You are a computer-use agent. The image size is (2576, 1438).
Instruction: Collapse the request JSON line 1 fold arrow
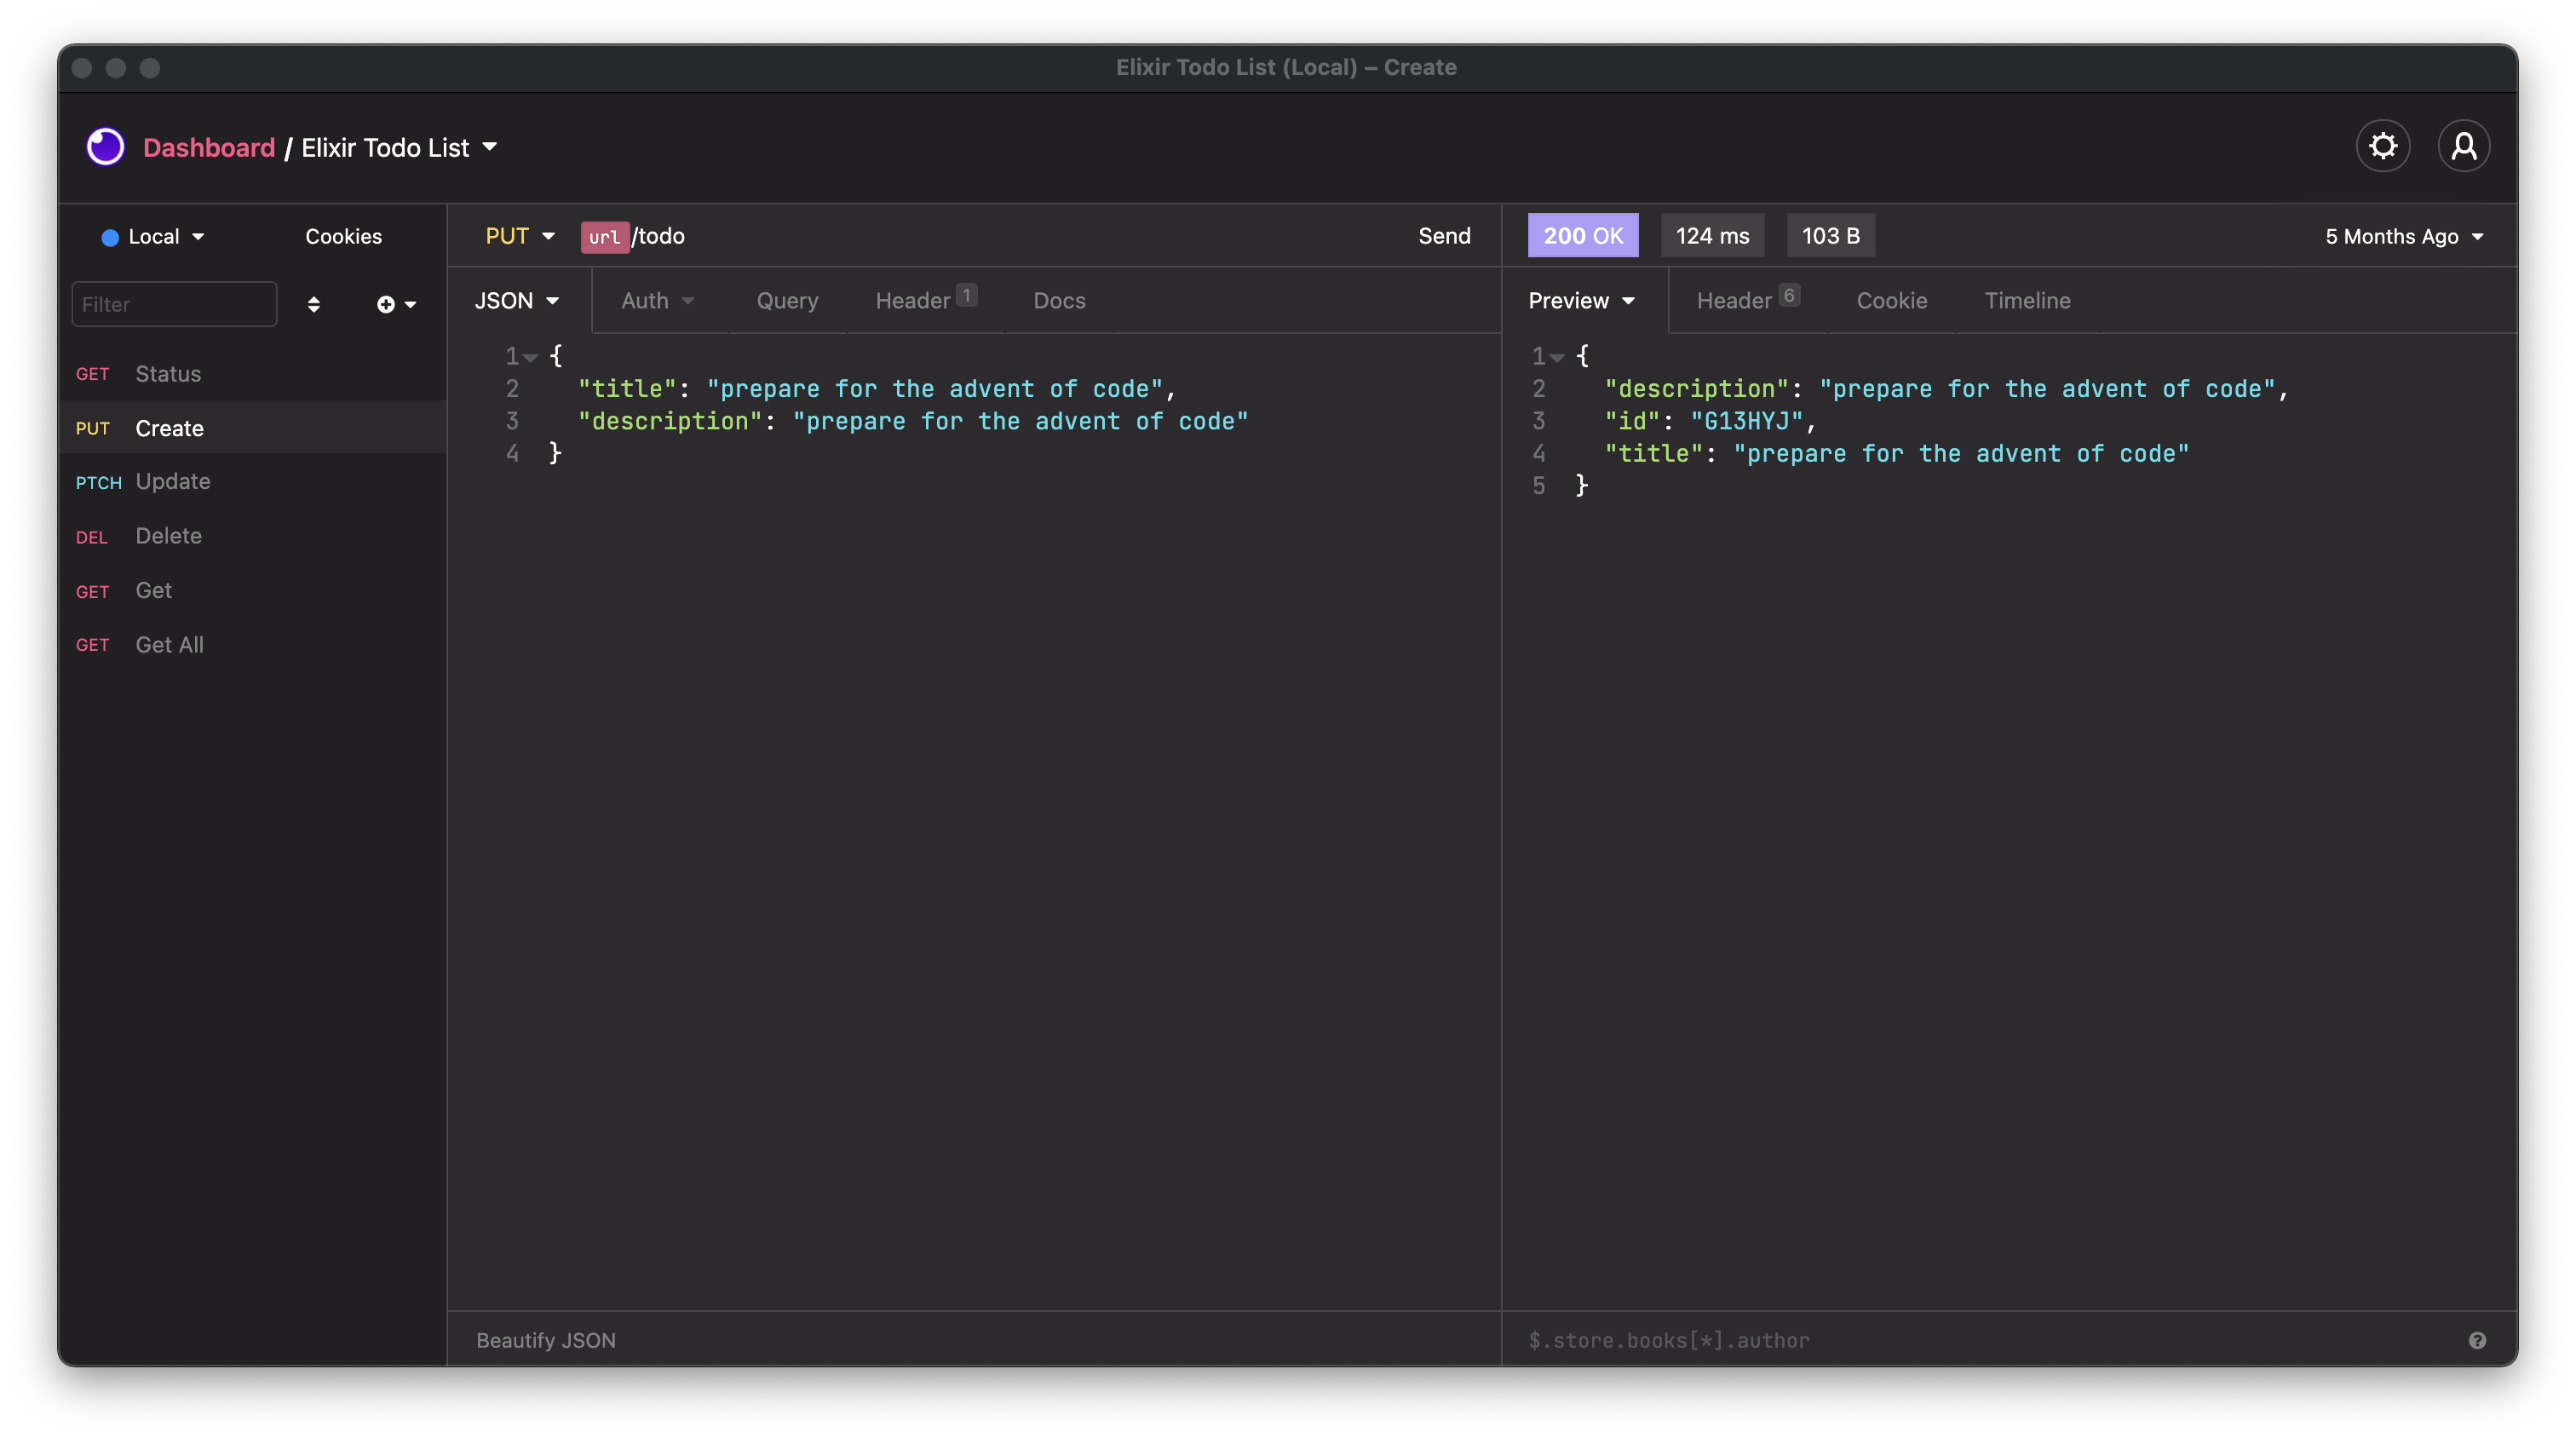point(531,357)
